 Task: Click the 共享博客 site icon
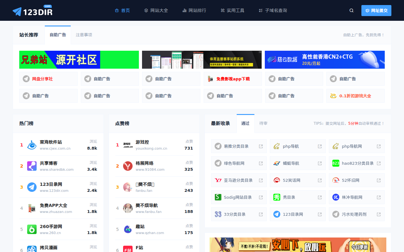(x=32, y=166)
